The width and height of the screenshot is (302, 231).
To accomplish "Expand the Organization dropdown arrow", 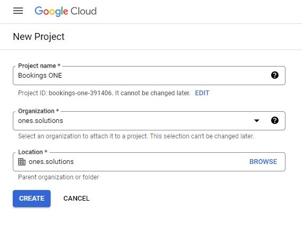I will click(x=257, y=120).
